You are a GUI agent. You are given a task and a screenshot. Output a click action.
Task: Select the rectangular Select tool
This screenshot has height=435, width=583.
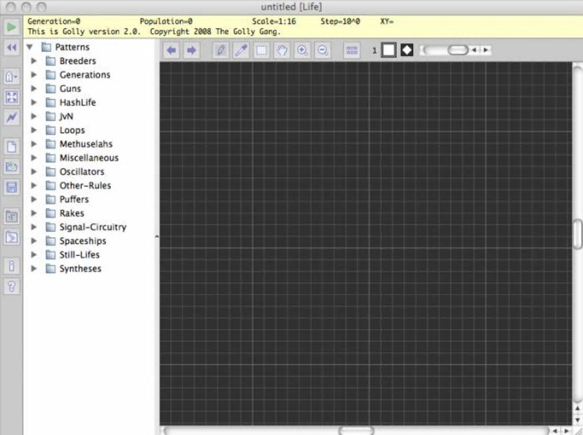click(261, 50)
